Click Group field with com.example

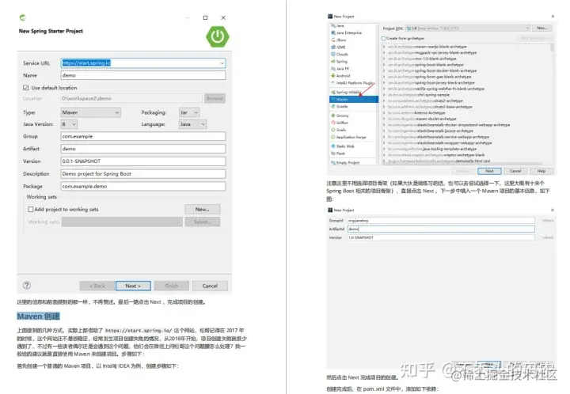click(x=143, y=136)
